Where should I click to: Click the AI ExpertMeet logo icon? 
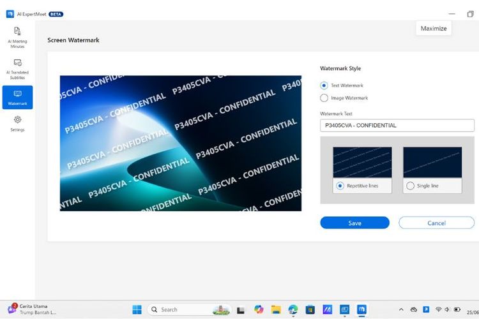pos(10,14)
